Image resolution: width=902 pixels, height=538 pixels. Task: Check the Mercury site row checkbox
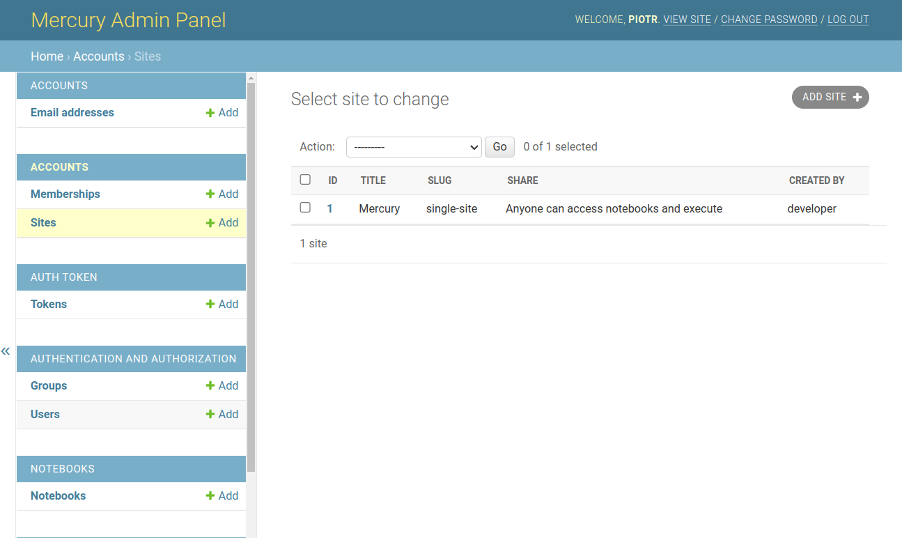(305, 207)
